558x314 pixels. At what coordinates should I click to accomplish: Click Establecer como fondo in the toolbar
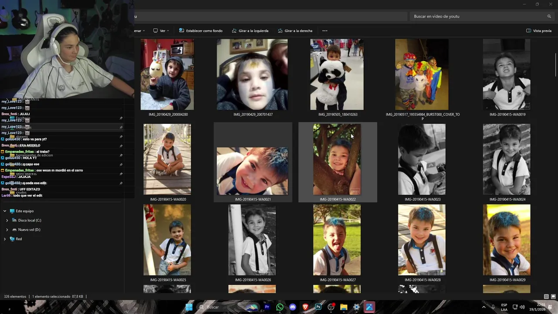pos(201,31)
